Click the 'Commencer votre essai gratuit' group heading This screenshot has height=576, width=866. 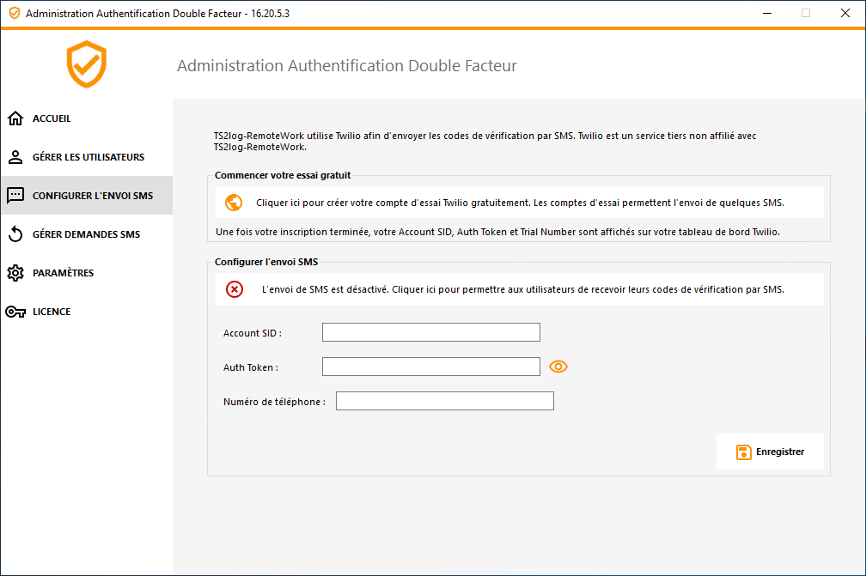coord(282,175)
